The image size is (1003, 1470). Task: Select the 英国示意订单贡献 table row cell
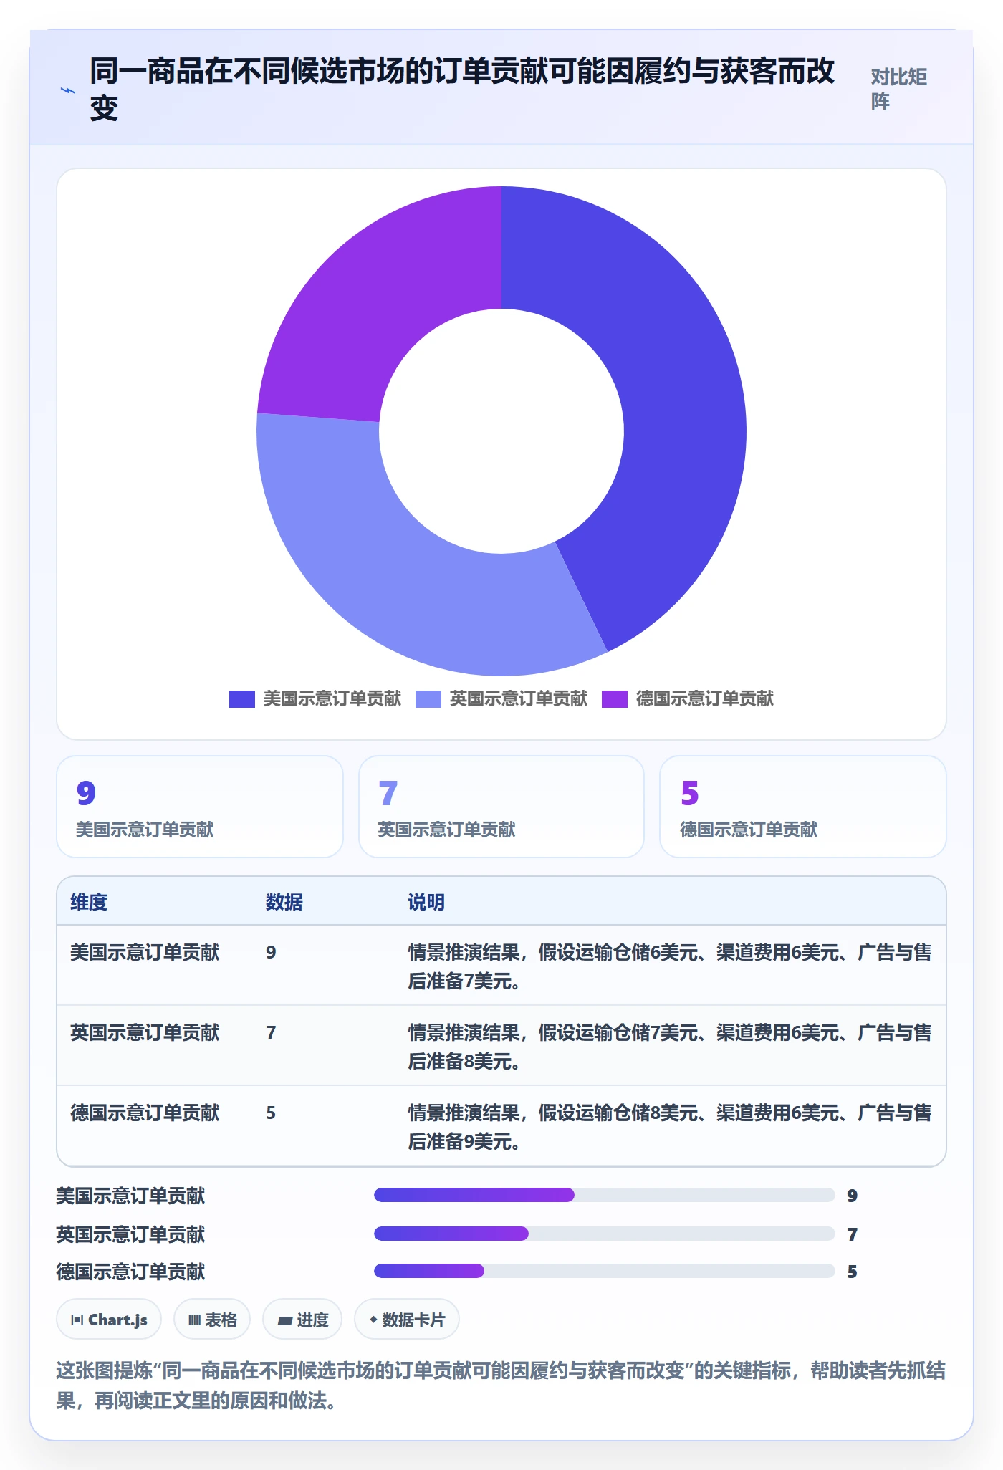(x=145, y=1032)
